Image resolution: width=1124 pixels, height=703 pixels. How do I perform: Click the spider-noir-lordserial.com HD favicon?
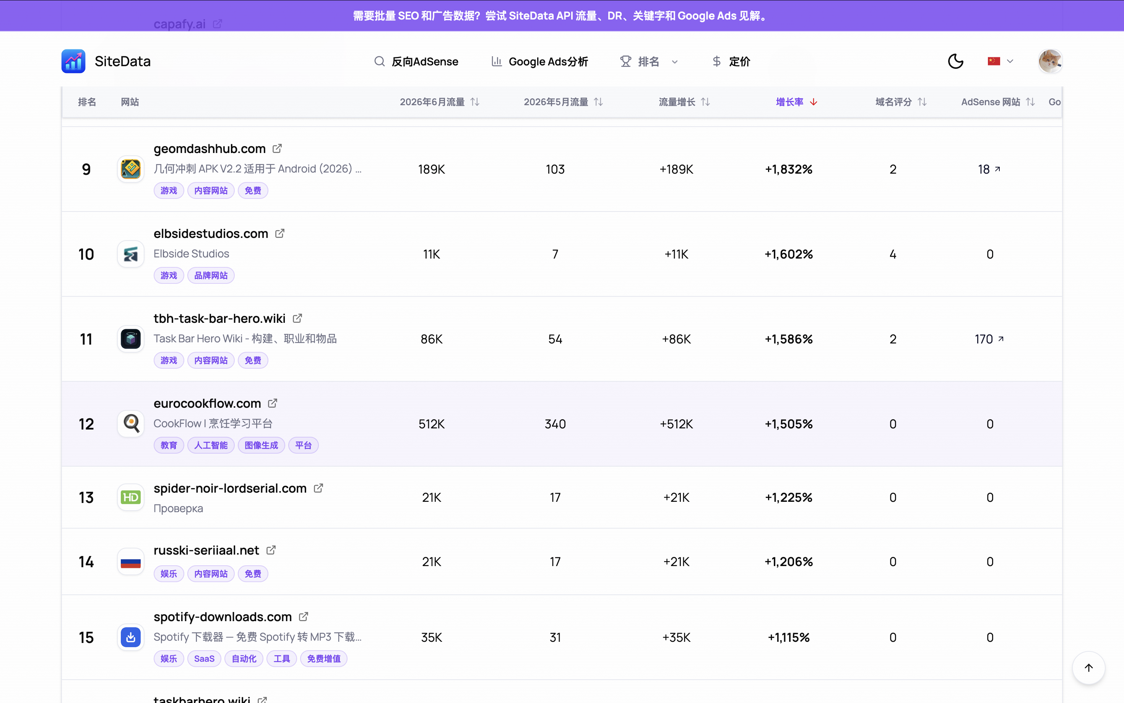tap(131, 498)
